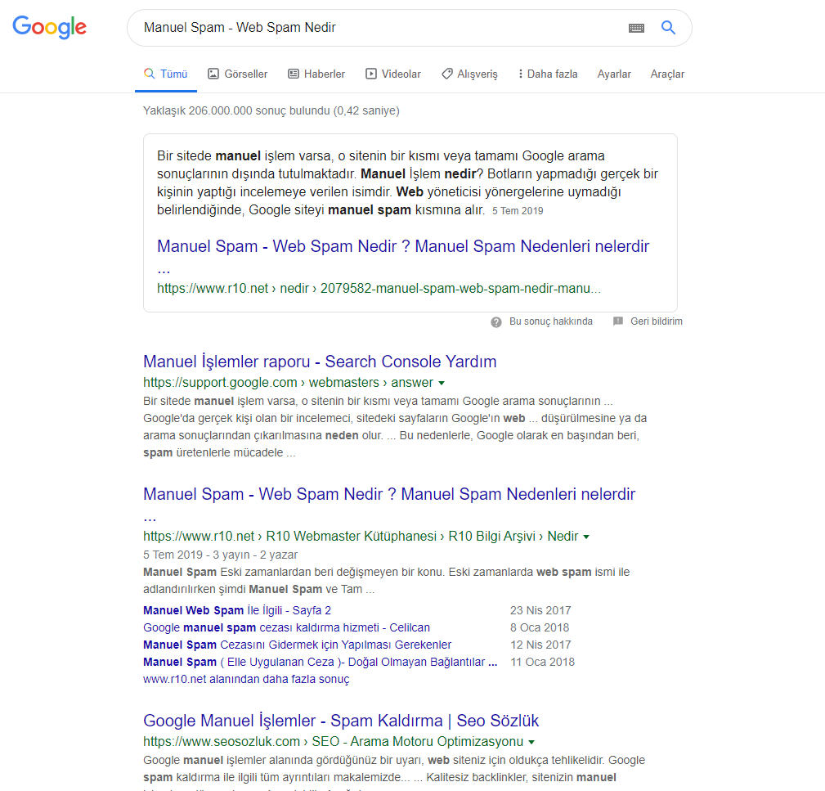Open Ayarlar settings menu
Image resolution: width=825 pixels, height=791 pixels.
614,74
